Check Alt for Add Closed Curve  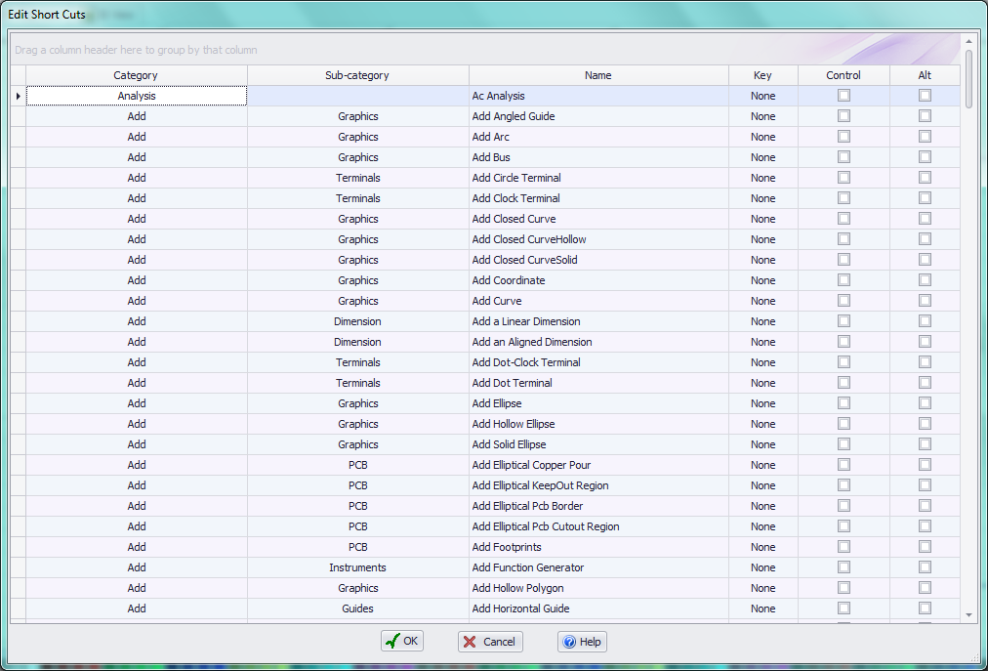pos(925,218)
